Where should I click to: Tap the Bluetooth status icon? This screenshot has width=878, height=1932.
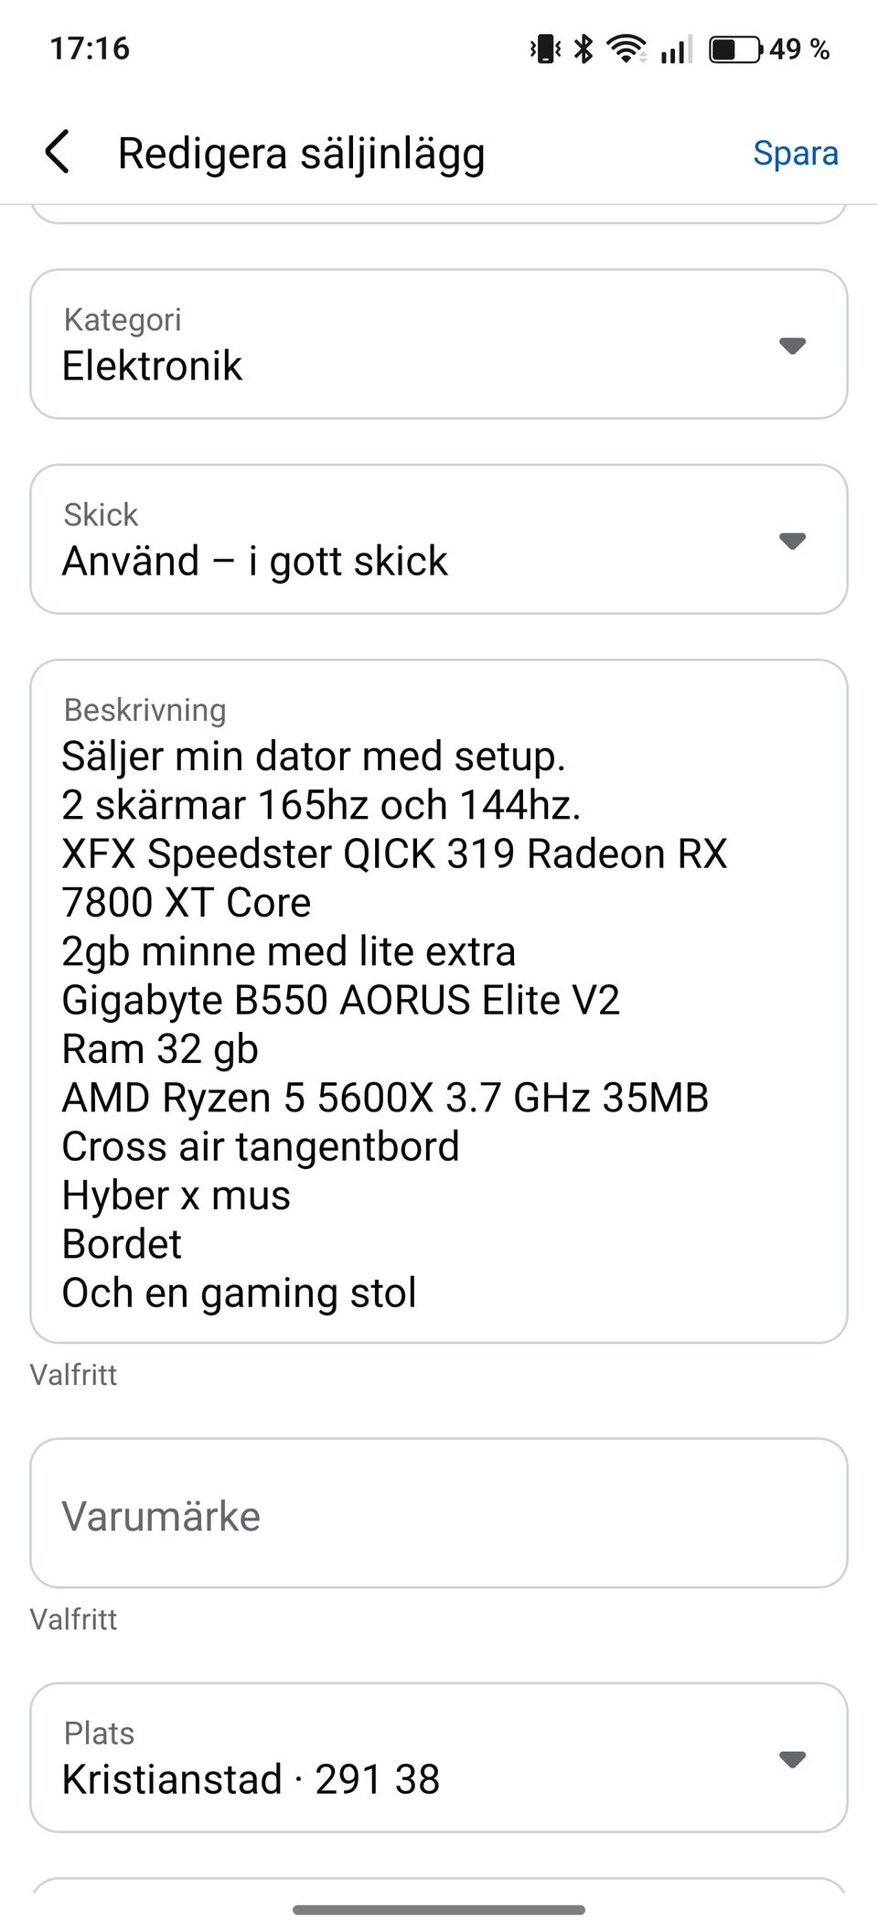click(x=584, y=48)
